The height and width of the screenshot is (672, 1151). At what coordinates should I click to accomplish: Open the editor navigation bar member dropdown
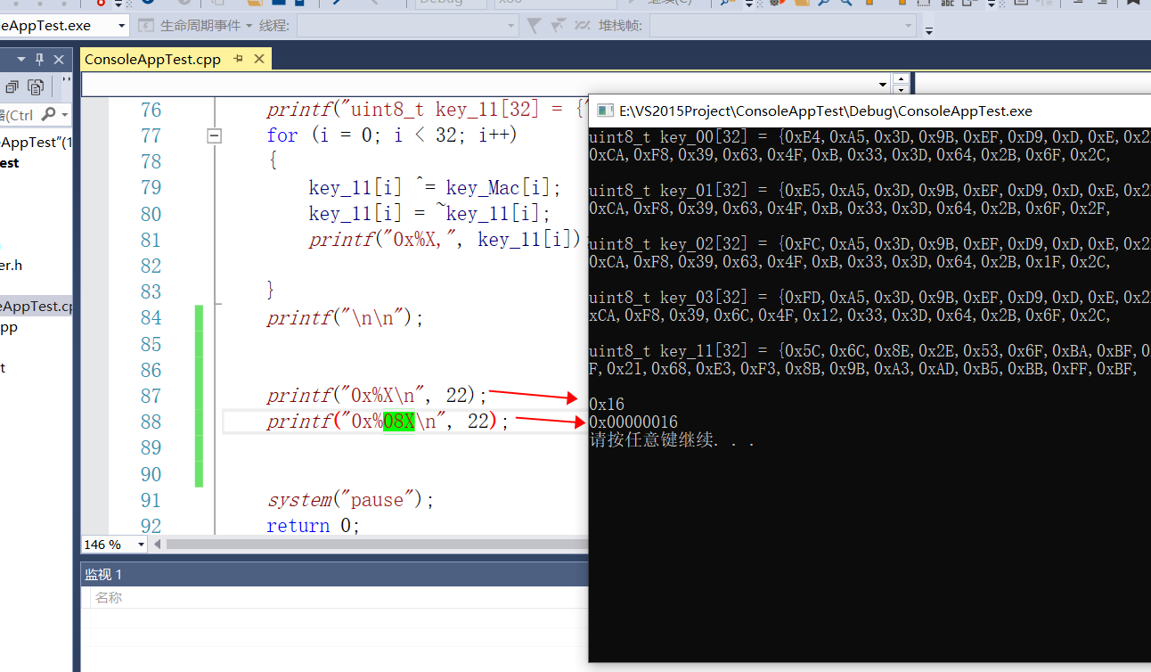(884, 85)
